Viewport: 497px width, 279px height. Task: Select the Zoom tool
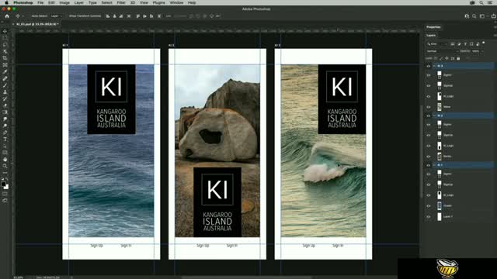coord(5,167)
